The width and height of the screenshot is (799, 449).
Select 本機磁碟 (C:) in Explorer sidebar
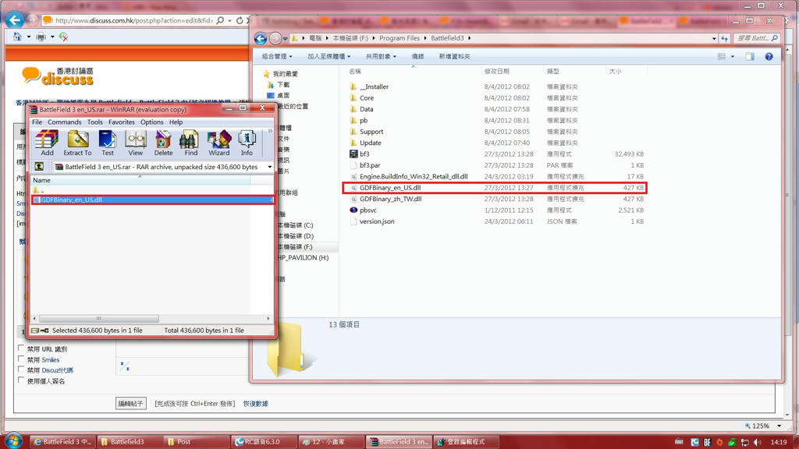pos(295,225)
